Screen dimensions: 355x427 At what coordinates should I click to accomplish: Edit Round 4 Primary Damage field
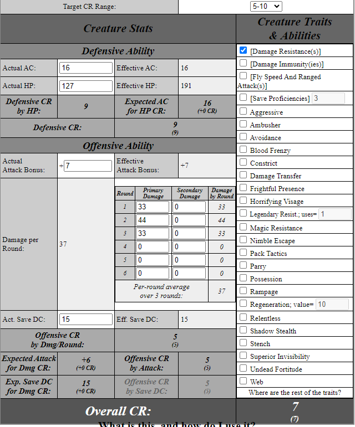click(x=153, y=246)
